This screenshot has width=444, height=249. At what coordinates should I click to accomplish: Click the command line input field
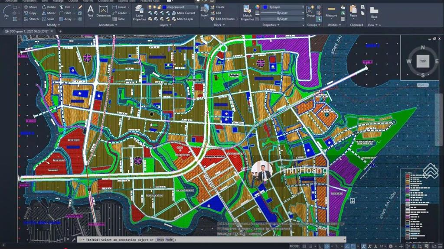click(212, 239)
